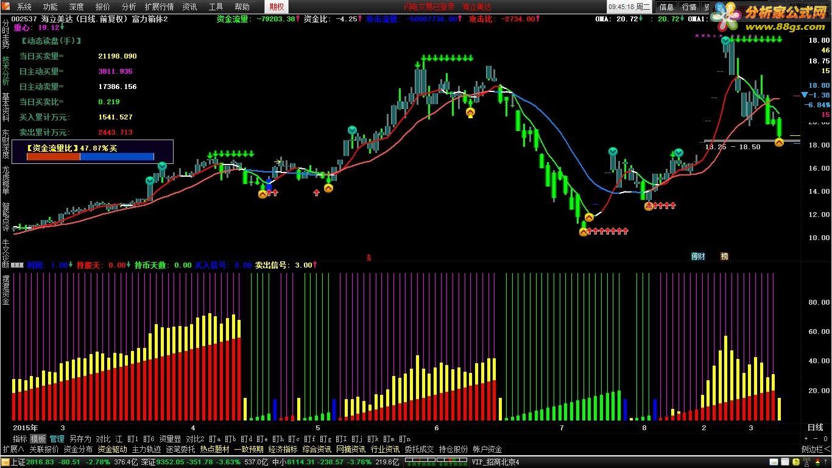Open the 关联报价 tab
This screenshot has width=832, height=468.
pyautogui.click(x=44, y=450)
